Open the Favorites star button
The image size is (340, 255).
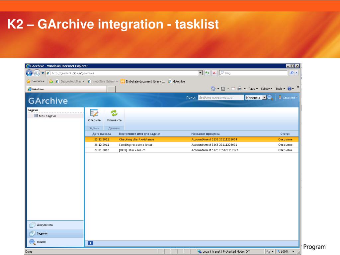coord(35,81)
